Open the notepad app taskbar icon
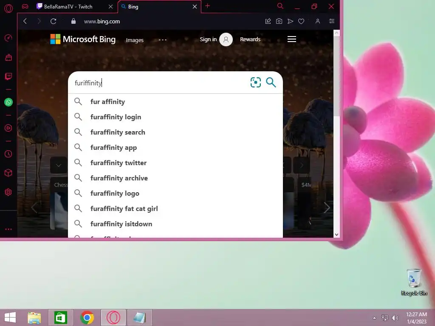Screen dimensions: 435x326 pyautogui.click(x=140, y=318)
